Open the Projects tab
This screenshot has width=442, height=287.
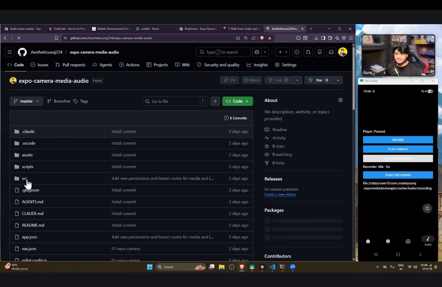coord(157,65)
